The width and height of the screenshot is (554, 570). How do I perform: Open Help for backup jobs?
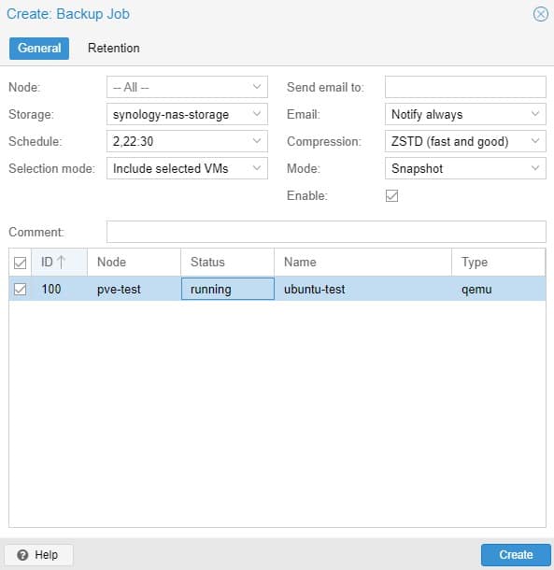(38, 555)
